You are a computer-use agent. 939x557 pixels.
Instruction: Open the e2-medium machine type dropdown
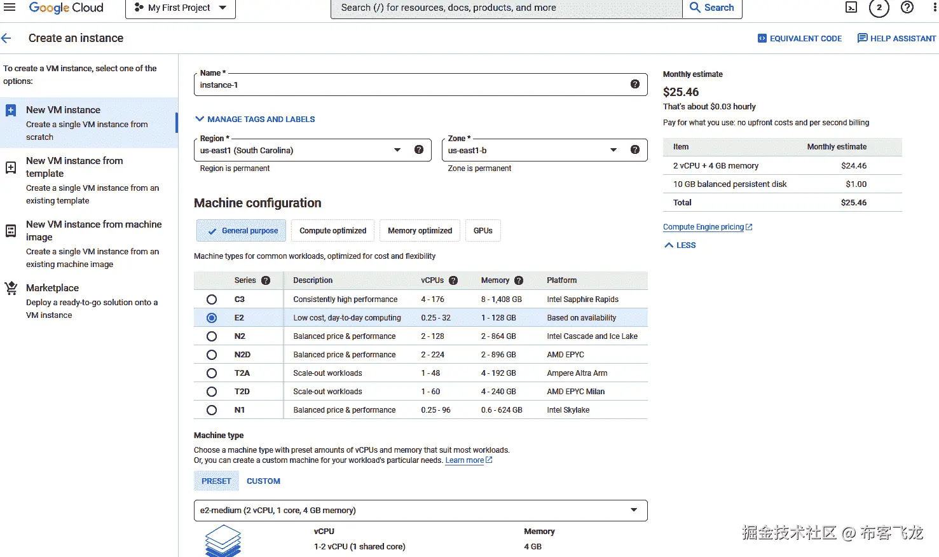(420, 511)
